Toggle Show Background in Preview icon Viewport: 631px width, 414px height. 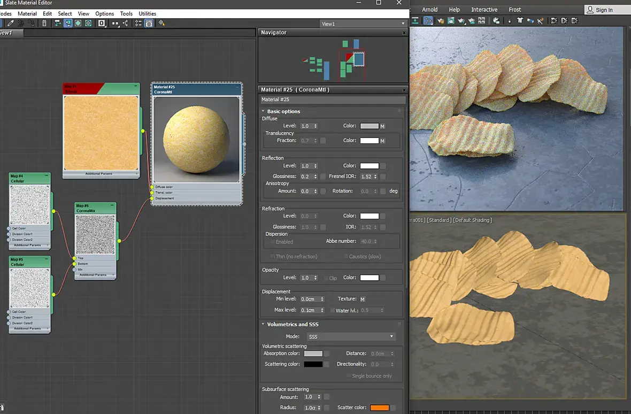click(88, 24)
